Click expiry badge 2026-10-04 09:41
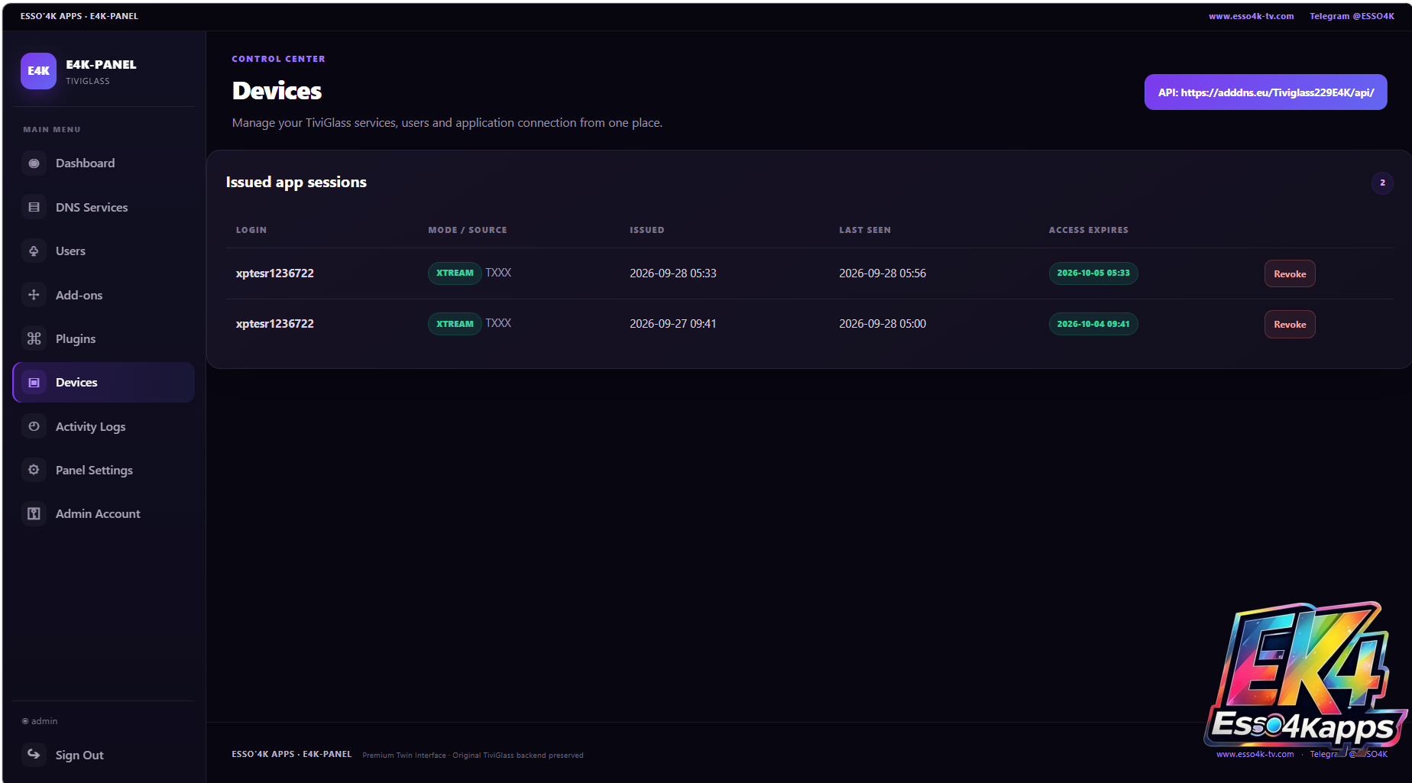The height and width of the screenshot is (783, 1412). click(1093, 324)
